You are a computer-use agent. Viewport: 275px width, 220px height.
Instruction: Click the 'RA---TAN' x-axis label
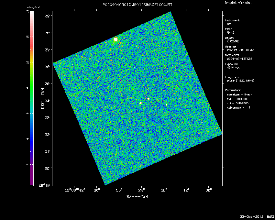[x=137, y=196]
